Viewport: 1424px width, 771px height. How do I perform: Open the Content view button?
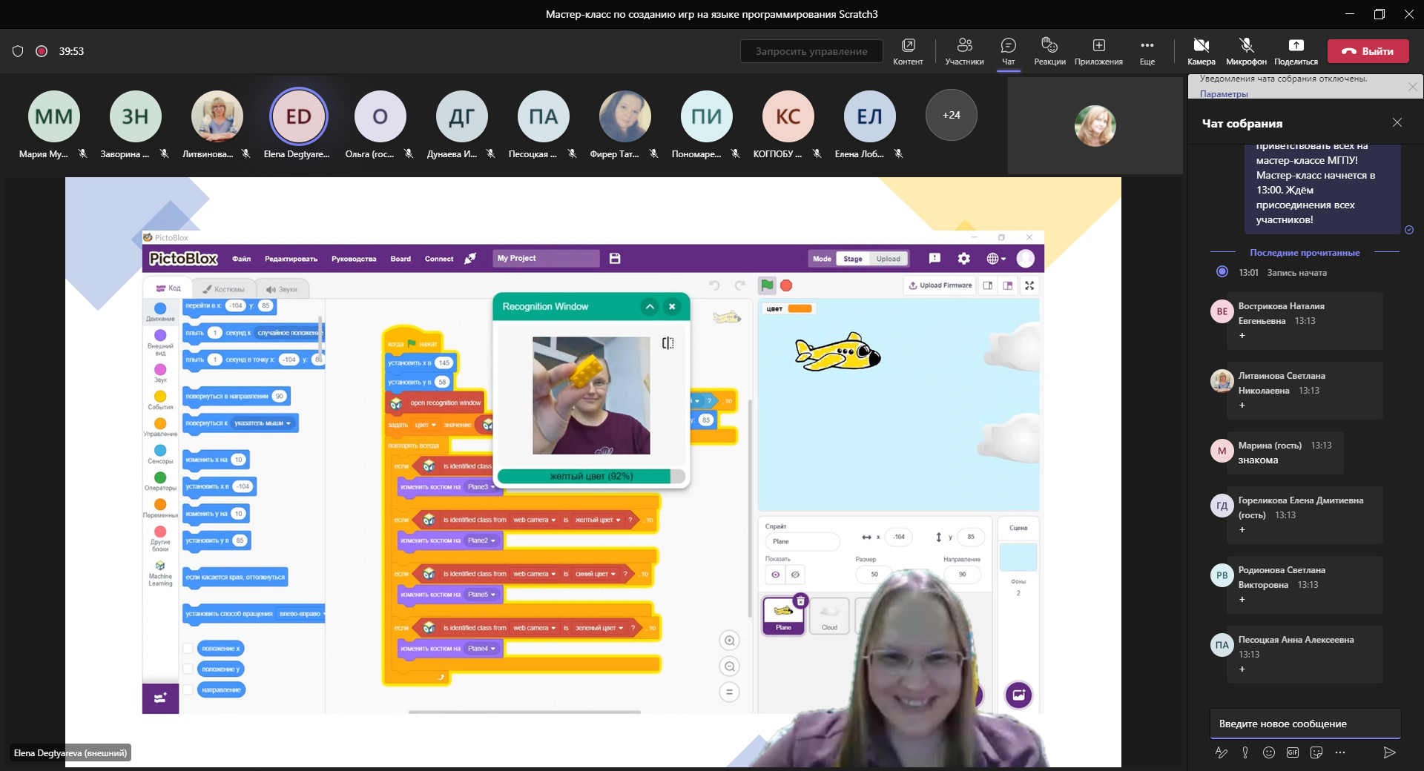coord(908,50)
